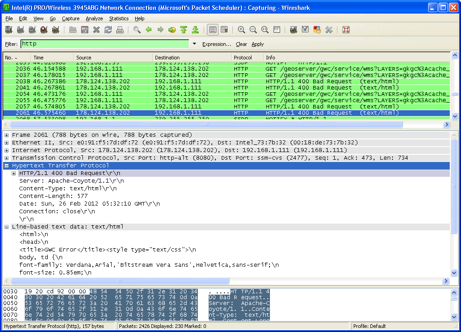Click the Print packets icon

120,30
